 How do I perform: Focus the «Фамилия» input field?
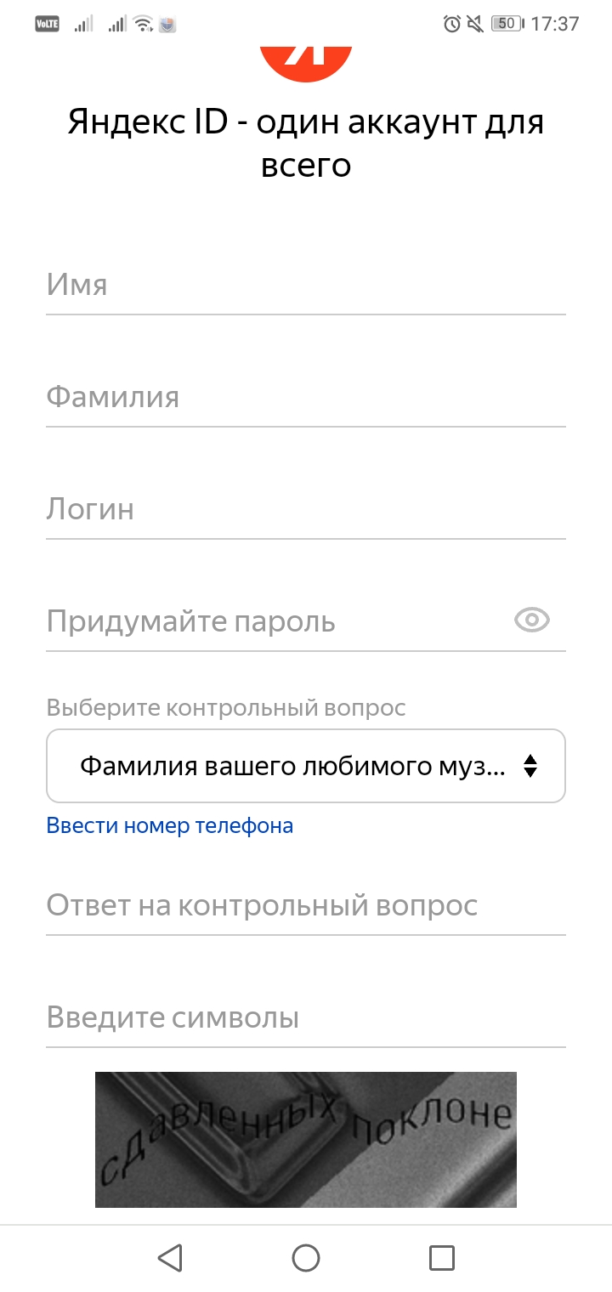pyautogui.click(x=306, y=398)
